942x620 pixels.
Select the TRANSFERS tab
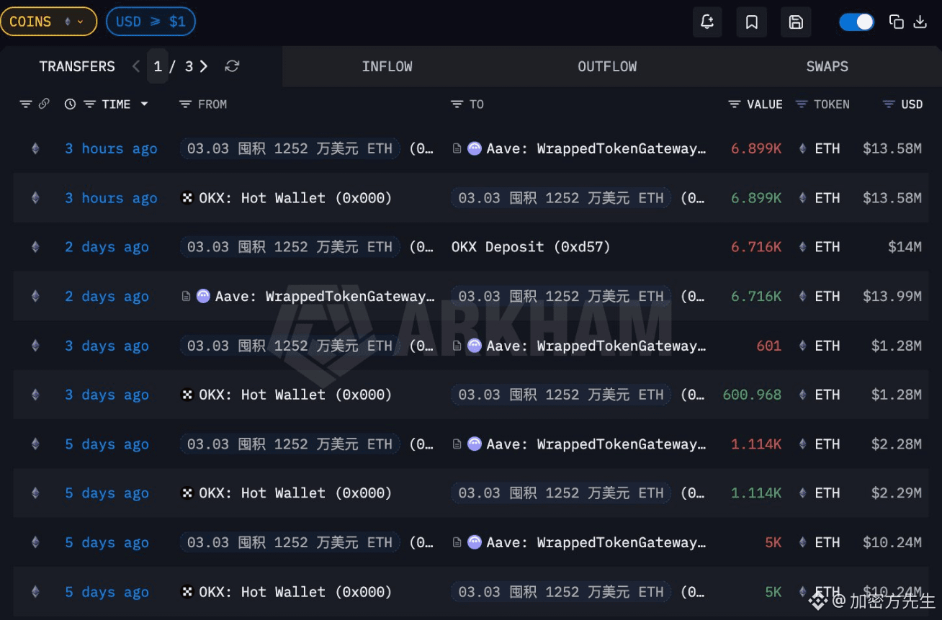coord(77,66)
